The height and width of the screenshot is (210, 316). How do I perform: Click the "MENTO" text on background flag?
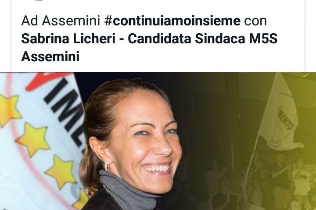tap(286, 119)
